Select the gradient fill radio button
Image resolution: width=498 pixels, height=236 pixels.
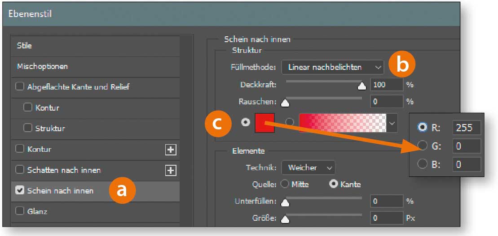[290, 122]
